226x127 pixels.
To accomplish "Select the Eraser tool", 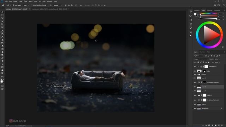I will tap(2, 46).
